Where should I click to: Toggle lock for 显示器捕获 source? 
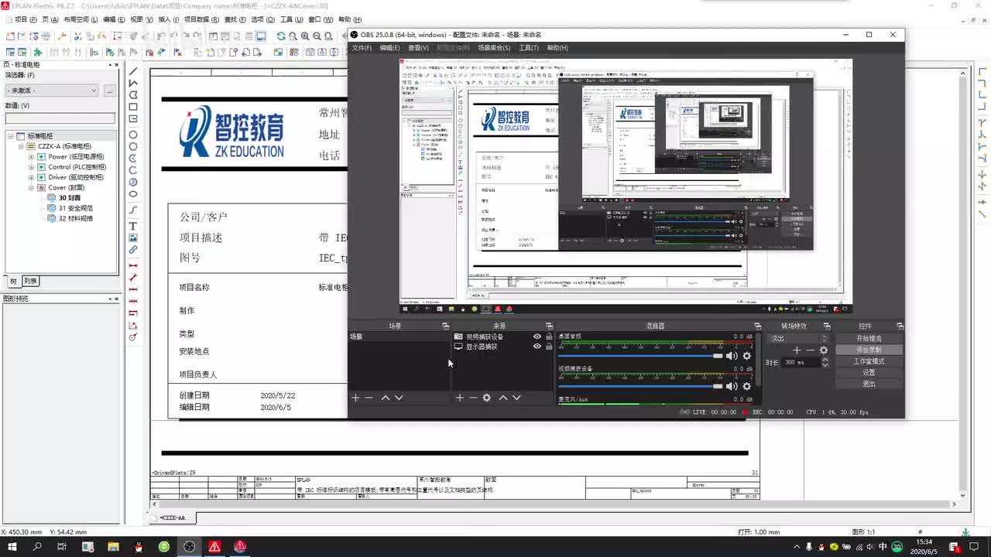pyautogui.click(x=549, y=347)
